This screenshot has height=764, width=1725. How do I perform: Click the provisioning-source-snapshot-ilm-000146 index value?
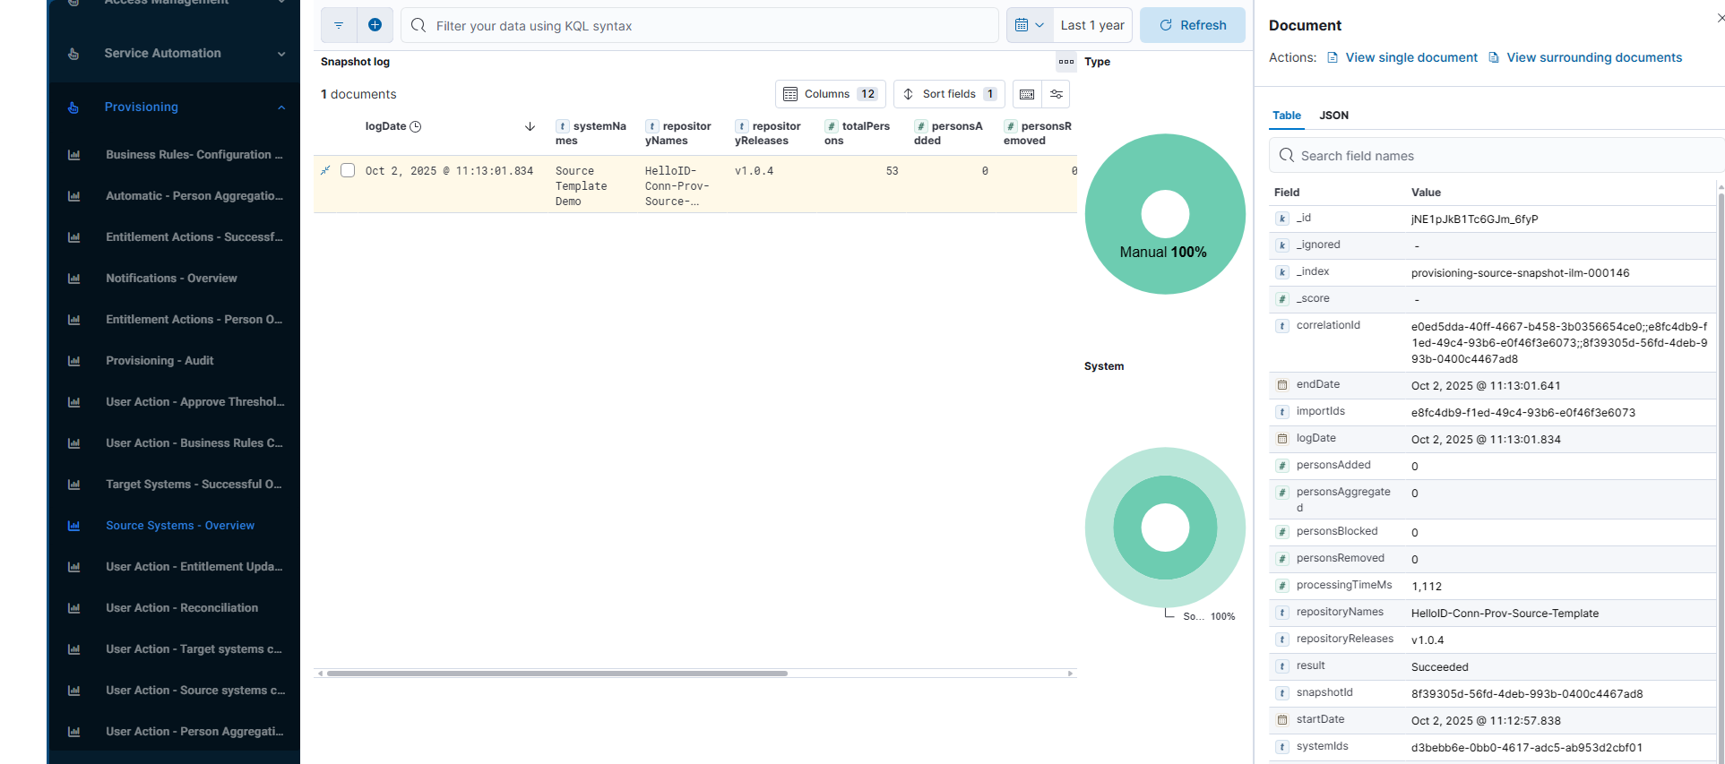[x=1520, y=273]
